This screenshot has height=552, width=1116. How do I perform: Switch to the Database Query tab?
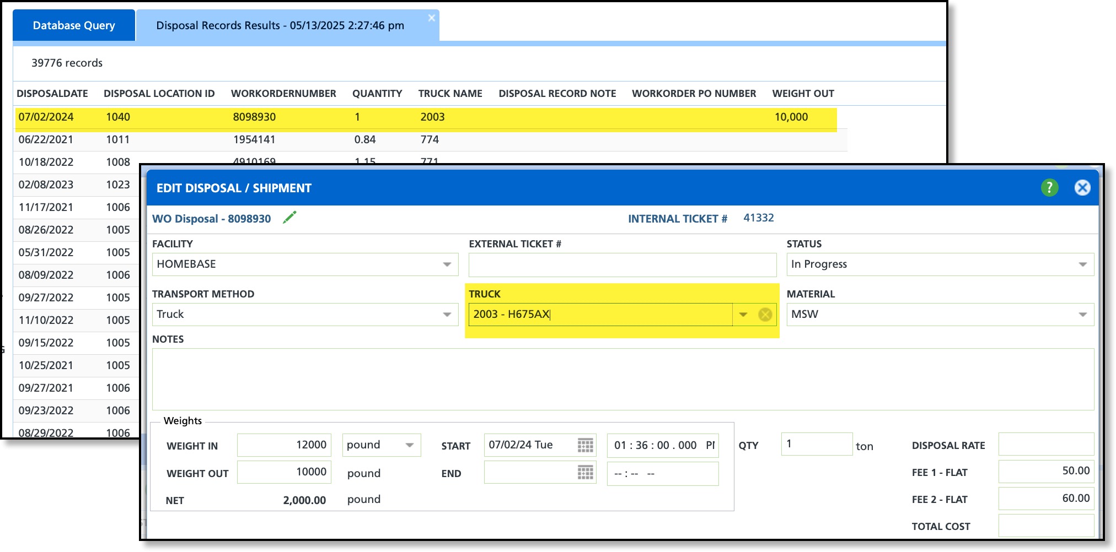coord(74,25)
